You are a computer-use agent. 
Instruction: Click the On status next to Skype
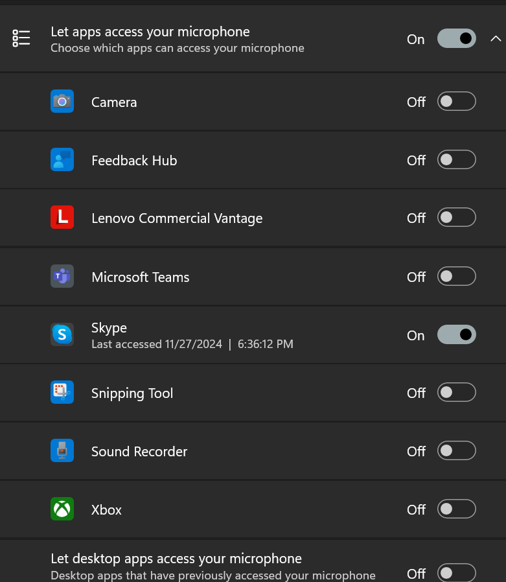[x=415, y=336]
